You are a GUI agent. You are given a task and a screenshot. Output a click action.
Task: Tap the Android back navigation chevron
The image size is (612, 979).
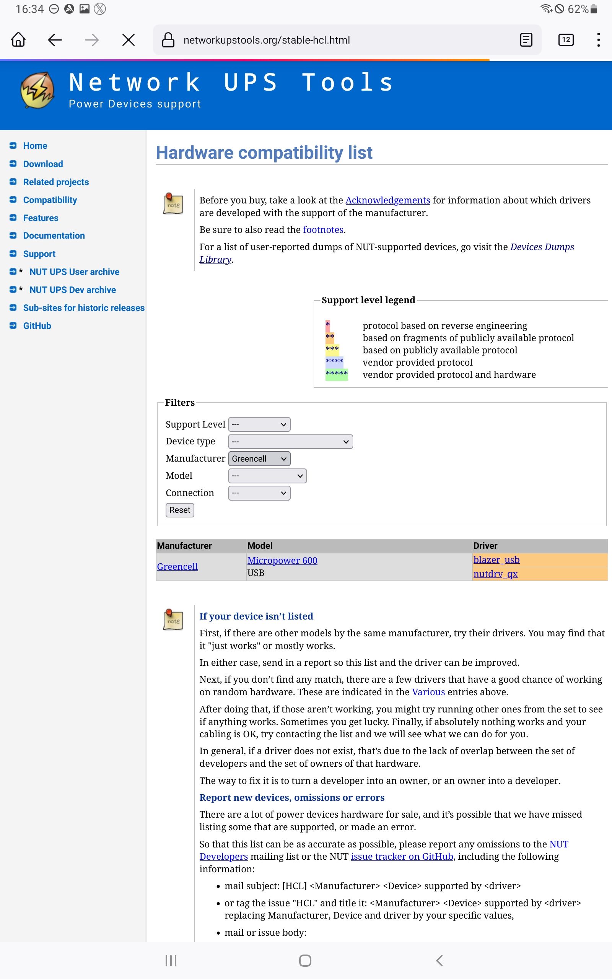point(439,960)
